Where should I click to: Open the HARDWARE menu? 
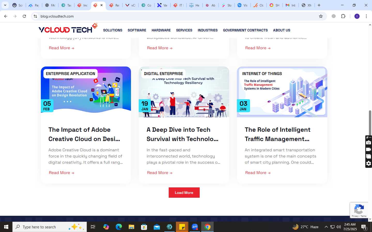coord(161,30)
